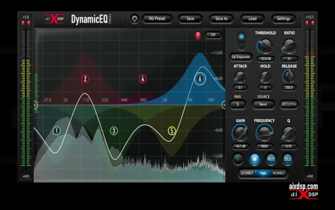Click the hold value field 0
The height and width of the screenshot is (210, 335).
point(265,88)
